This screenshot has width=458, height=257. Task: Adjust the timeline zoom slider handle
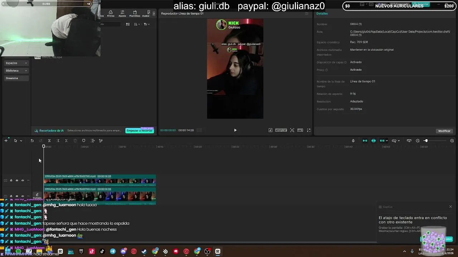(x=426, y=141)
